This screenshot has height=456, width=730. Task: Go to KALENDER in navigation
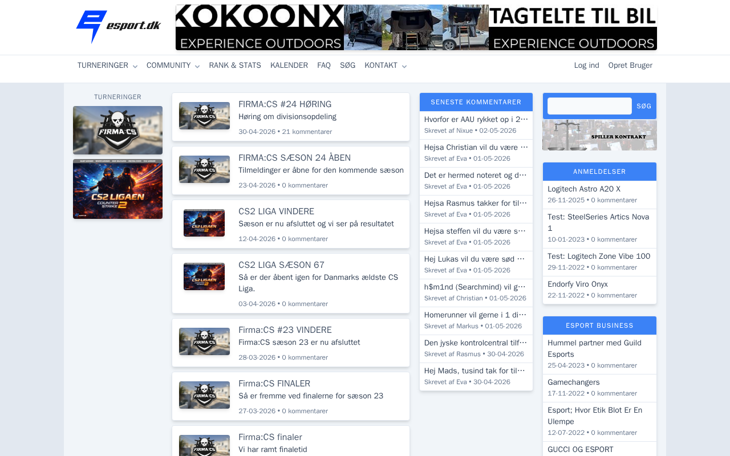pyautogui.click(x=289, y=66)
